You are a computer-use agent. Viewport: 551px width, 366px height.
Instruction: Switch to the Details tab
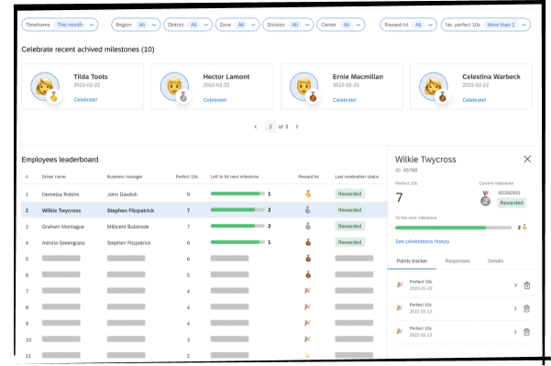[x=495, y=261]
